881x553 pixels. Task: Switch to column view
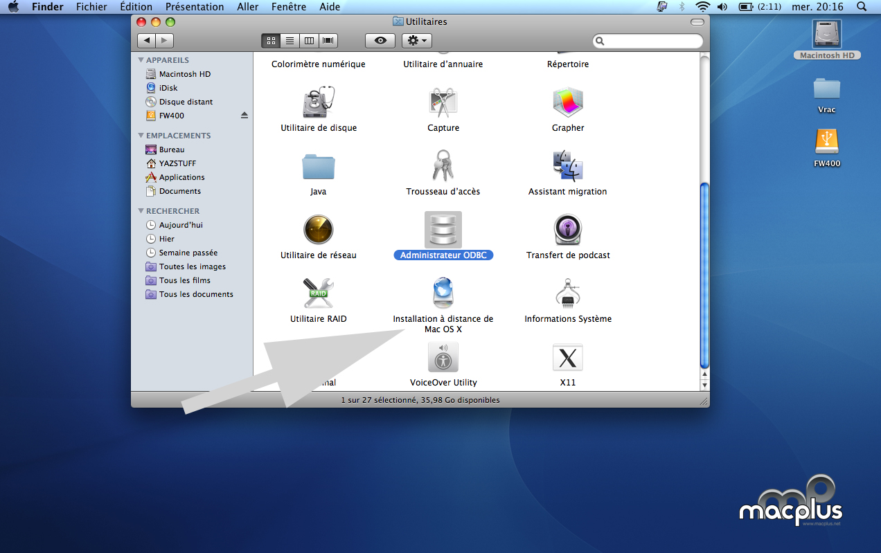(x=310, y=41)
